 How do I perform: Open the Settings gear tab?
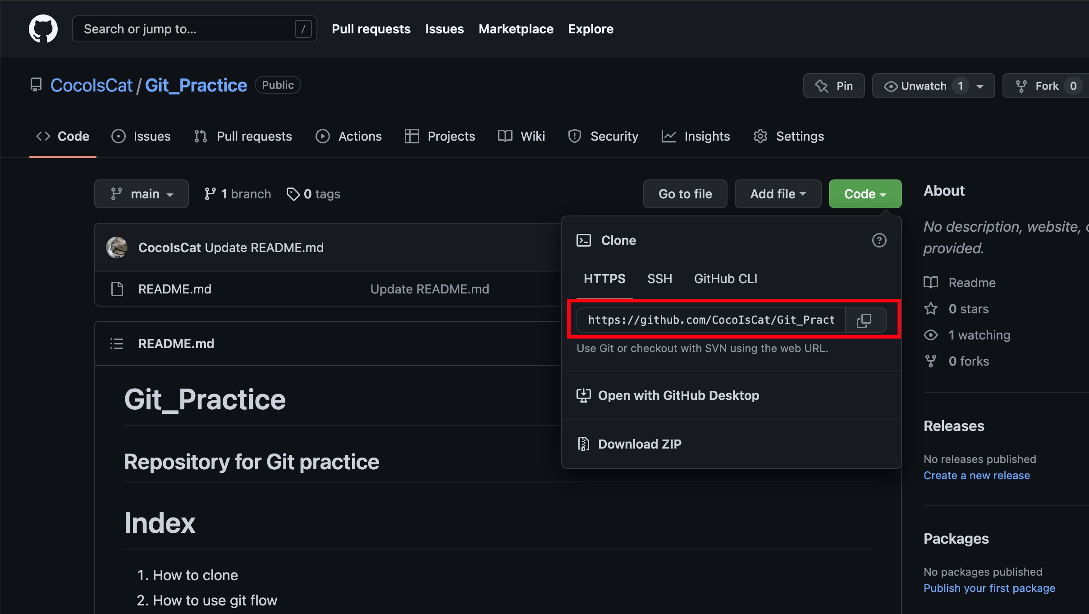[789, 136]
